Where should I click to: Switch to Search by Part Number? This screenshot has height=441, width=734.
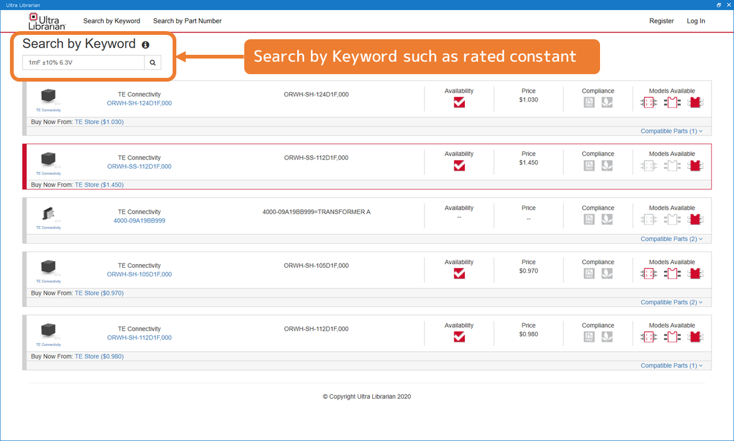coord(187,21)
